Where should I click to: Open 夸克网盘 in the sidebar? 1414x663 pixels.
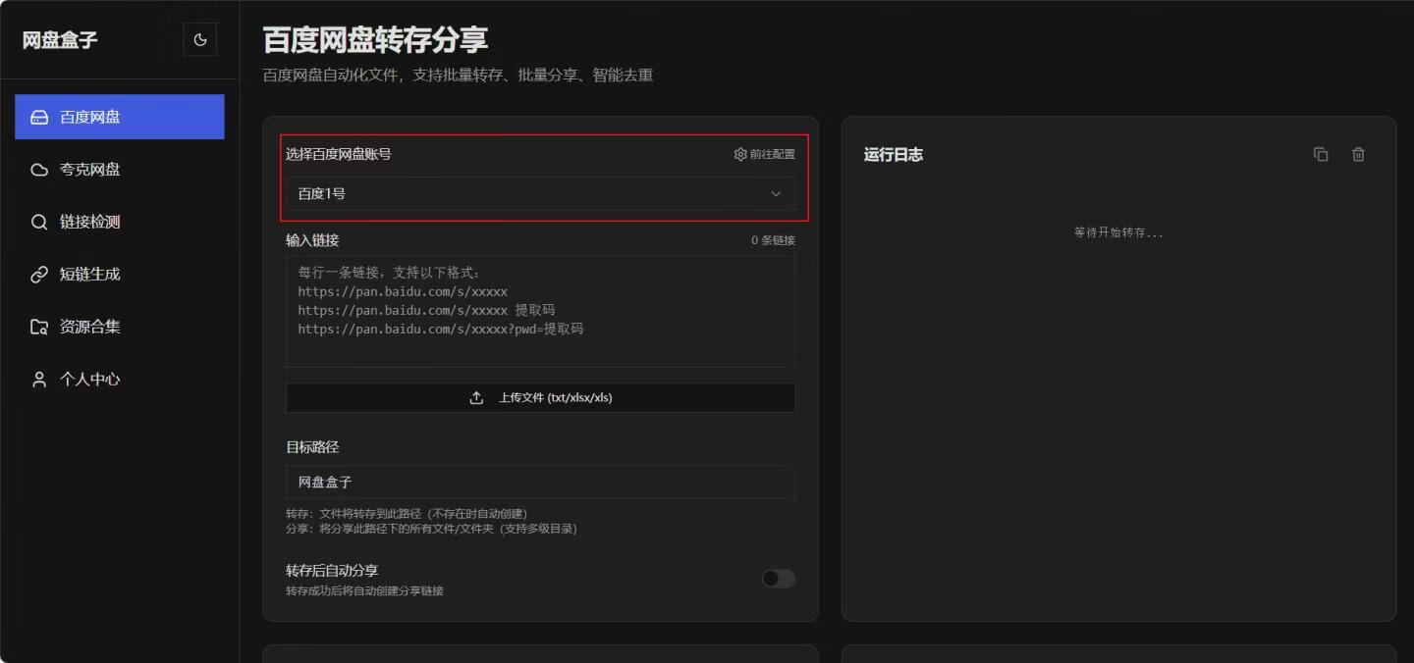(120, 170)
